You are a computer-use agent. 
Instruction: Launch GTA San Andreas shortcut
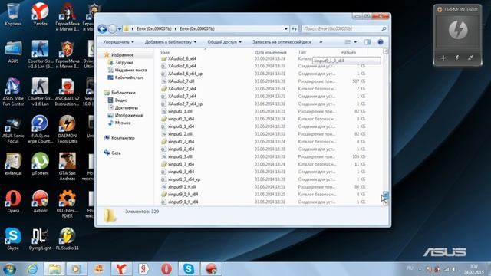[x=67, y=166]
